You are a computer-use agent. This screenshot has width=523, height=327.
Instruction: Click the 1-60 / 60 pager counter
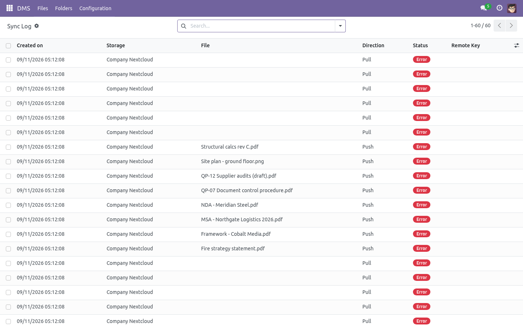[x=481, y=25]
